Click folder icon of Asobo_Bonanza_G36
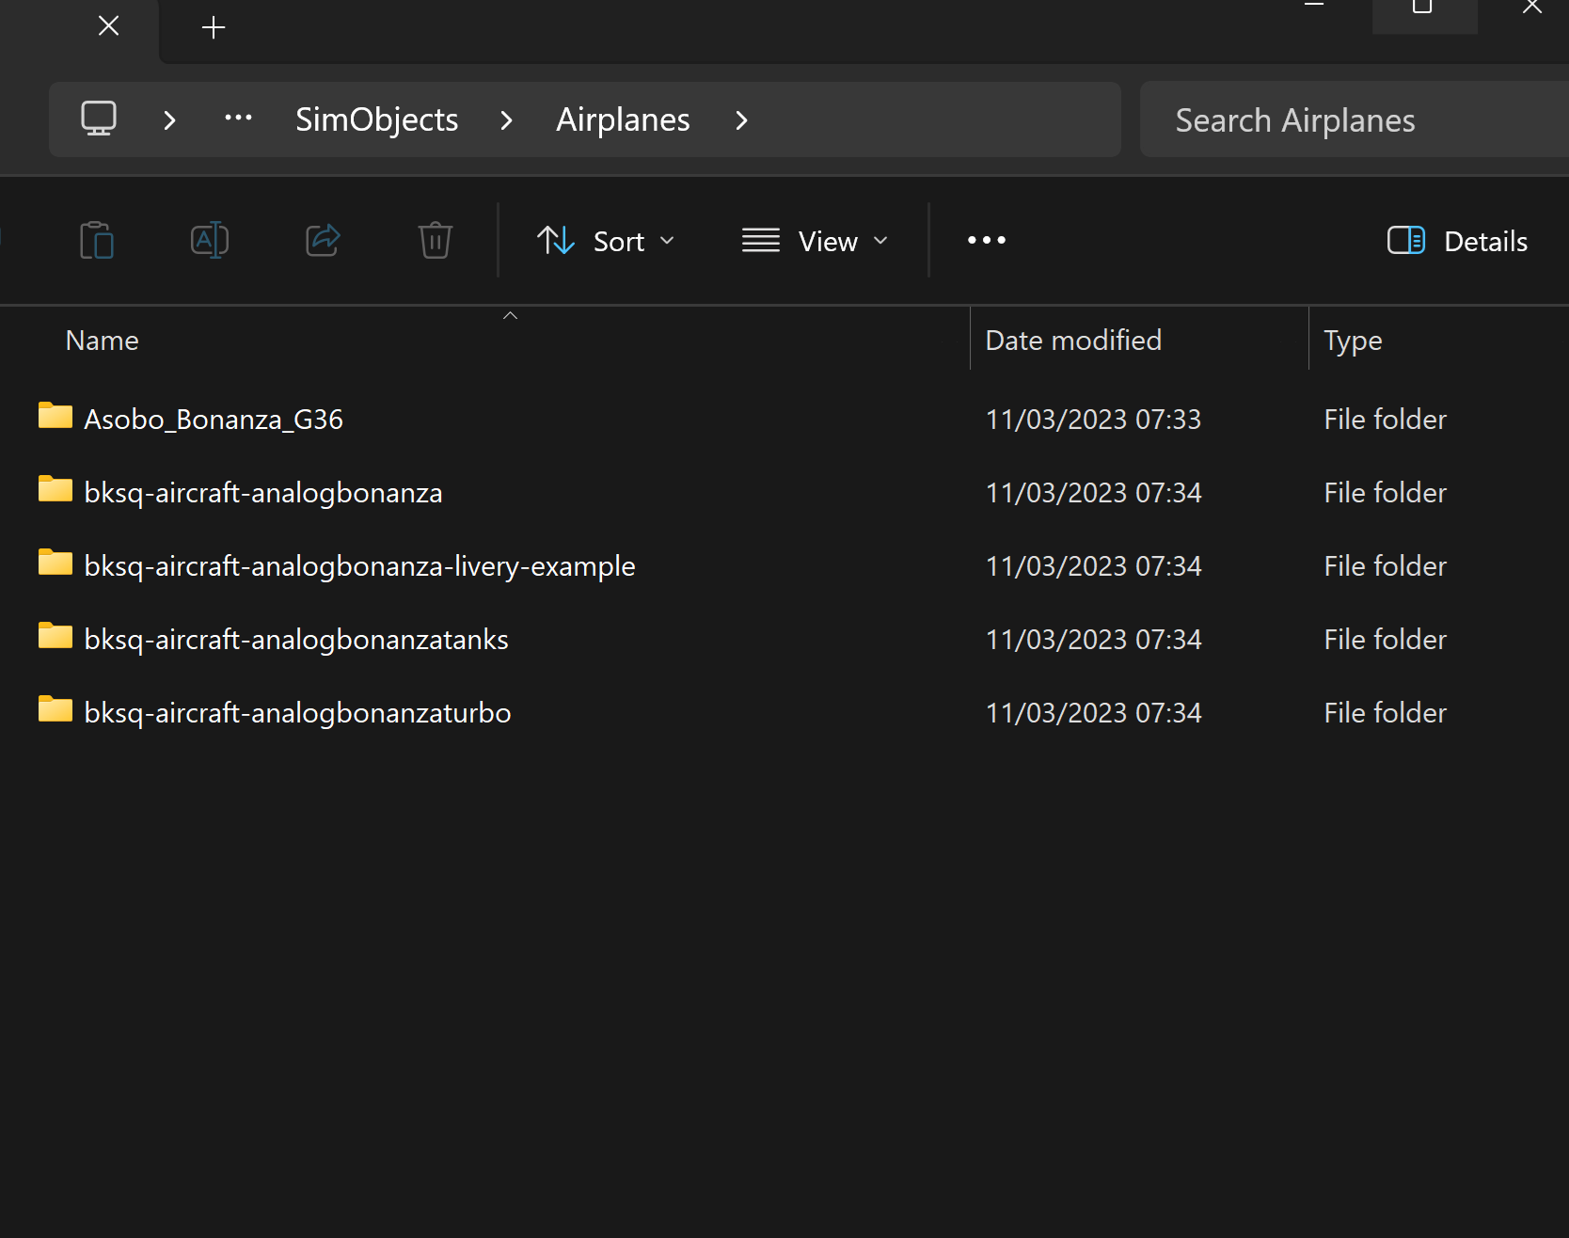Image resolution: width=1569 pixels, height=1238 pixels. [55, 415]
